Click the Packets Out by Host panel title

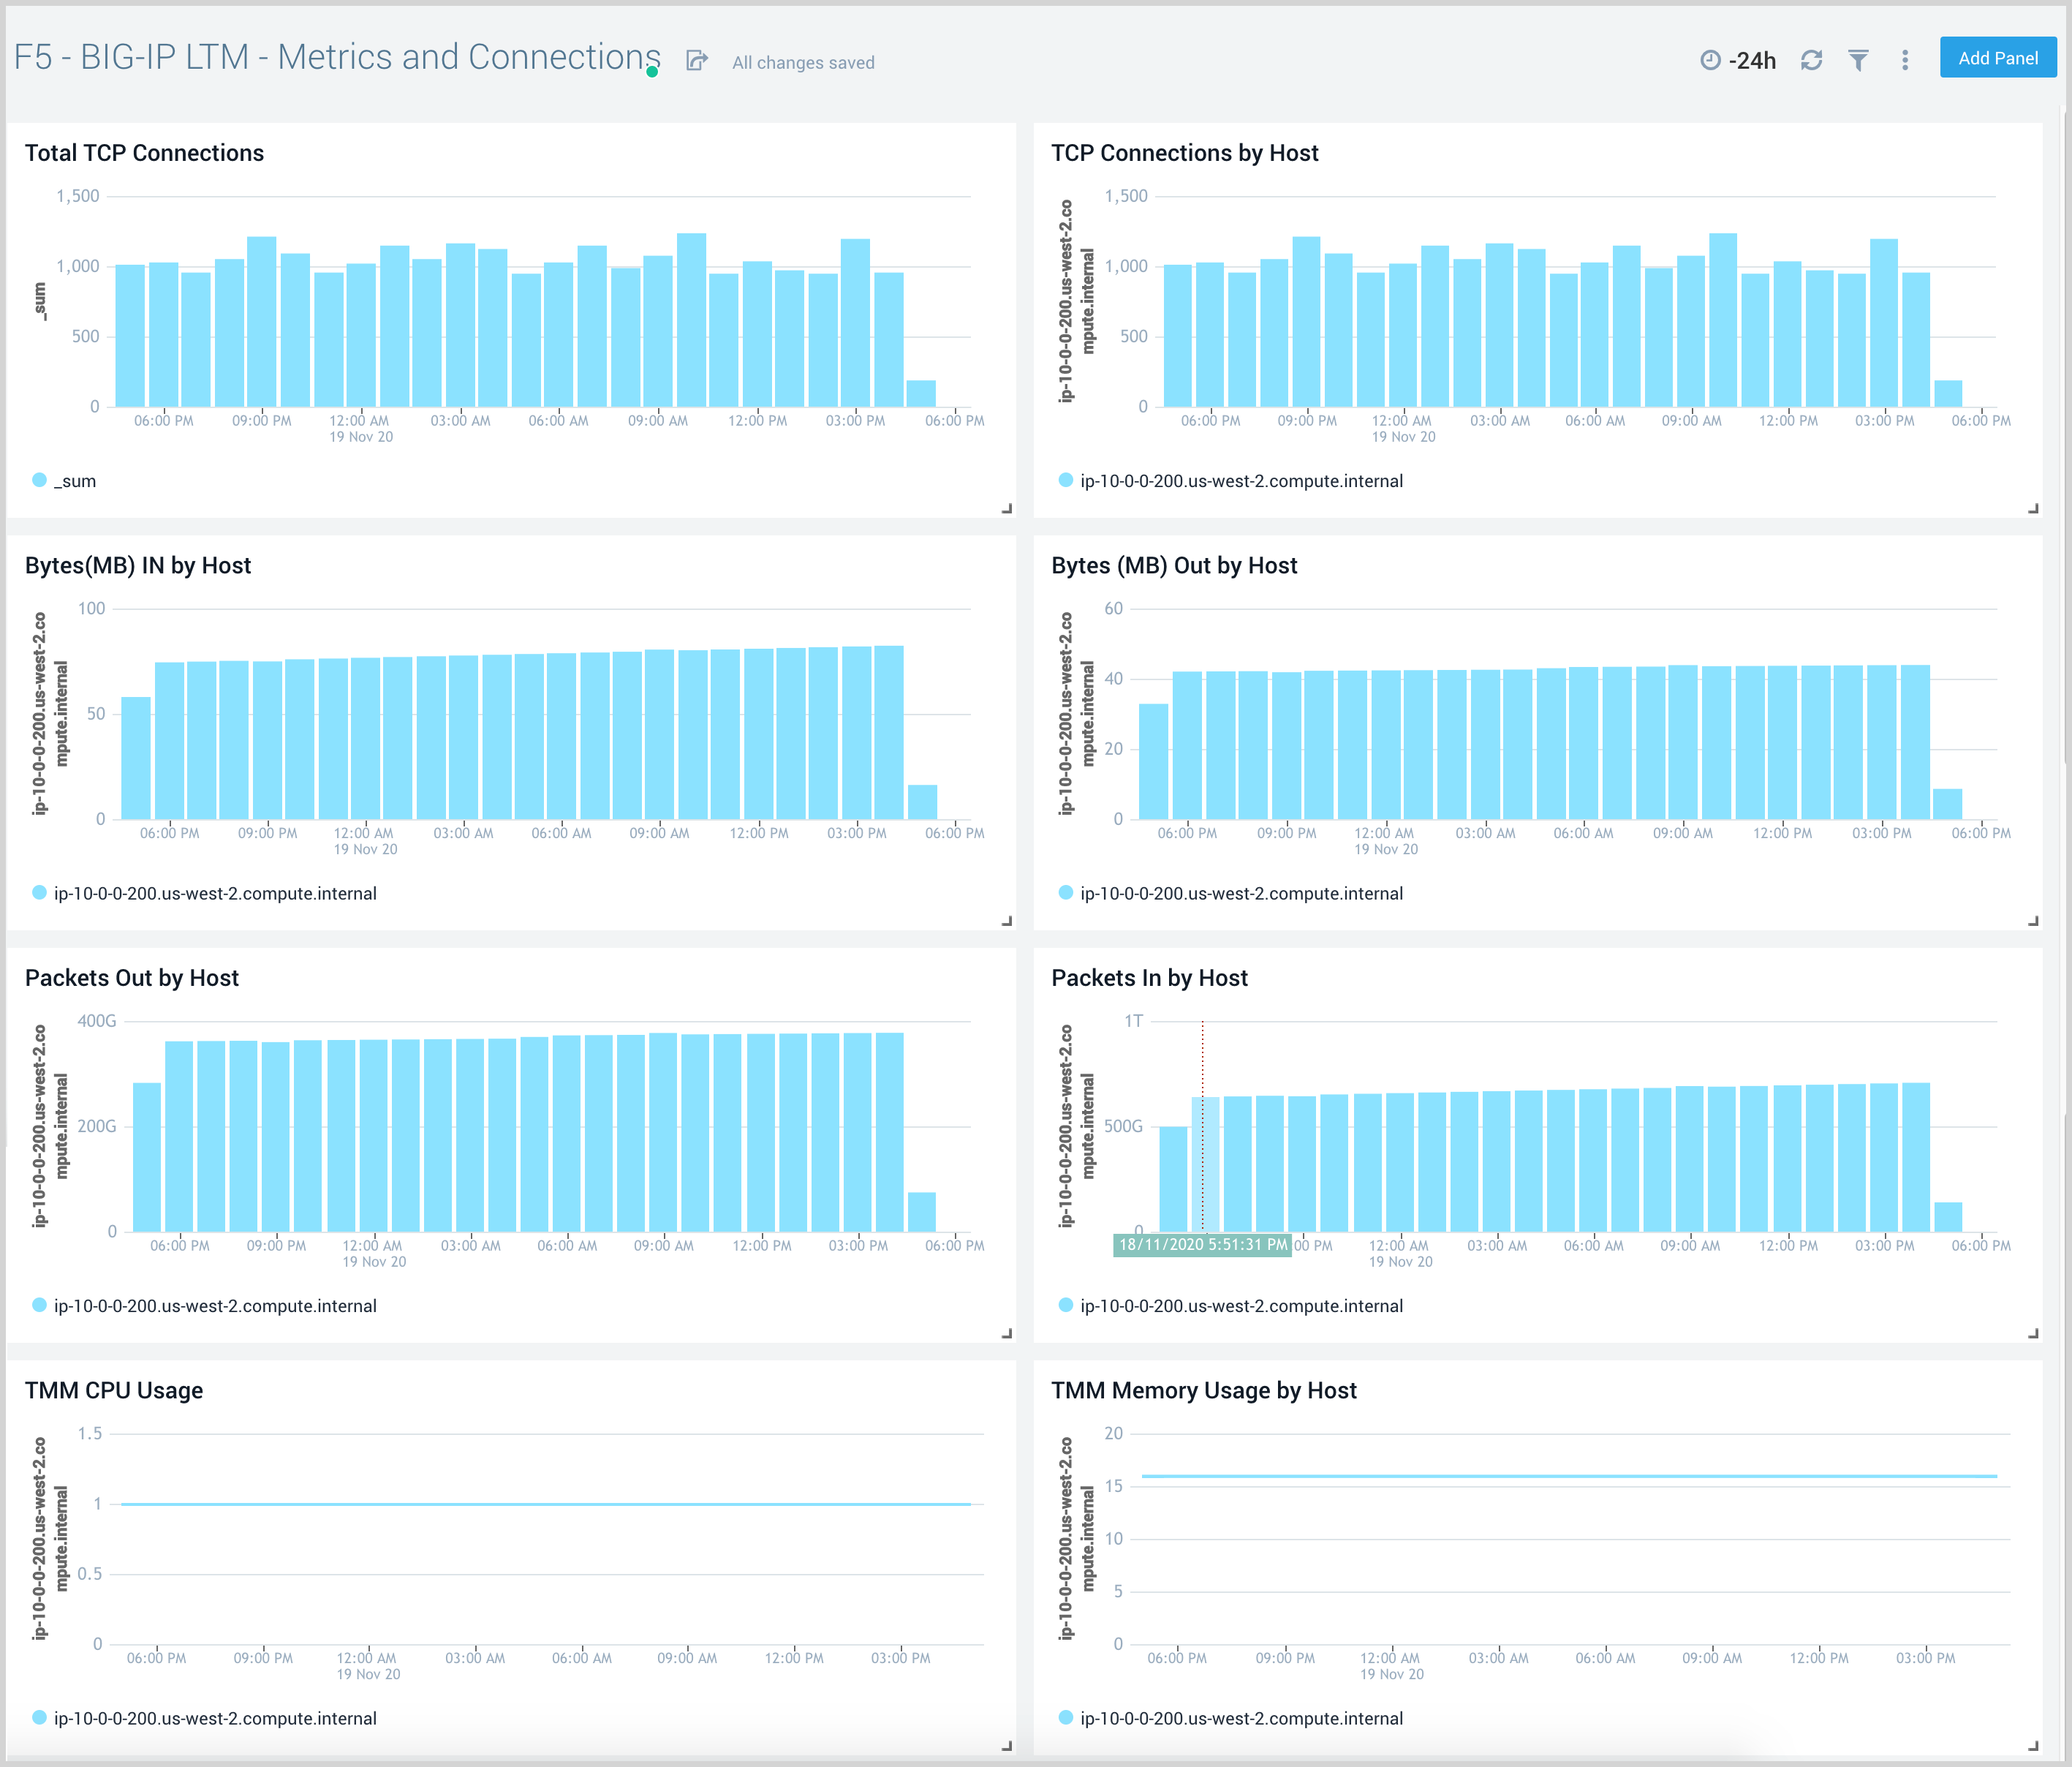(132, 978)
